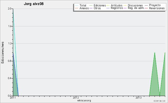Click the first green peak in 2013
This screenshot has width=168, height=103.
point(155,53)
